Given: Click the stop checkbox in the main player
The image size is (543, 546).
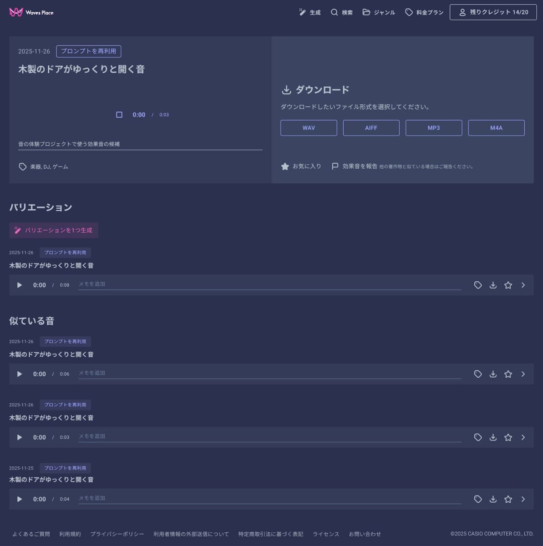Looking at the screenshot, I should click(119, 115).
